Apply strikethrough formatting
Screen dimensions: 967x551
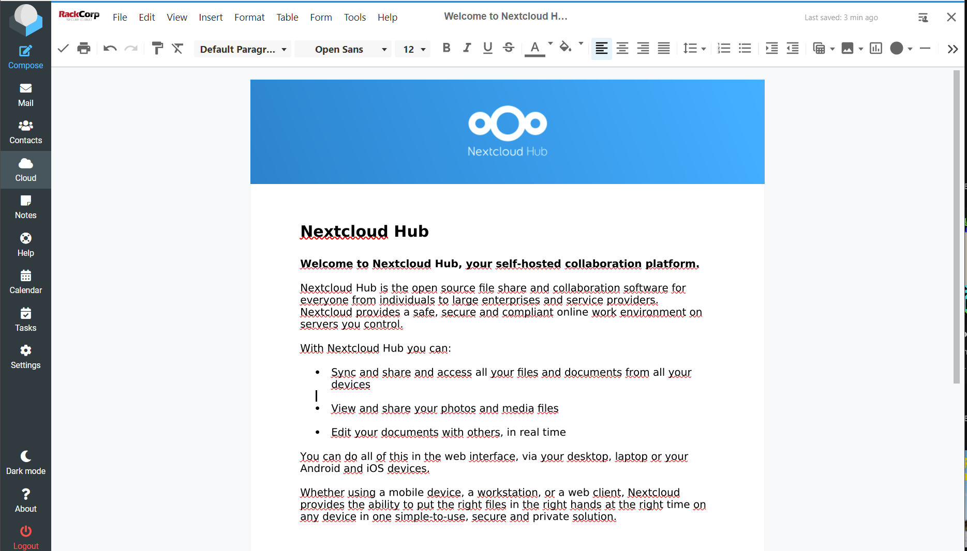[x=509, y=48]
